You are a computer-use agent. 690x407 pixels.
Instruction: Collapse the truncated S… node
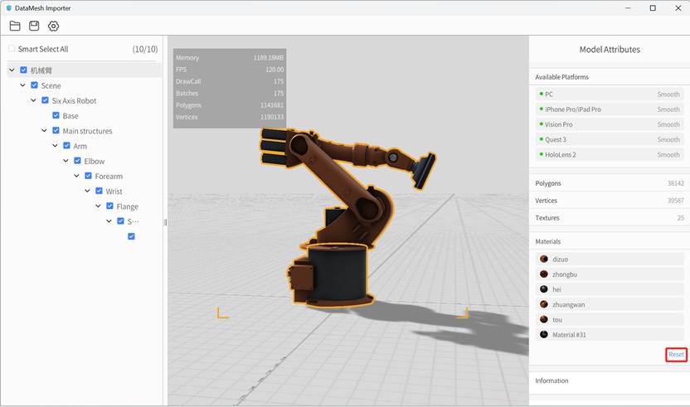click(x=109, y=220)
